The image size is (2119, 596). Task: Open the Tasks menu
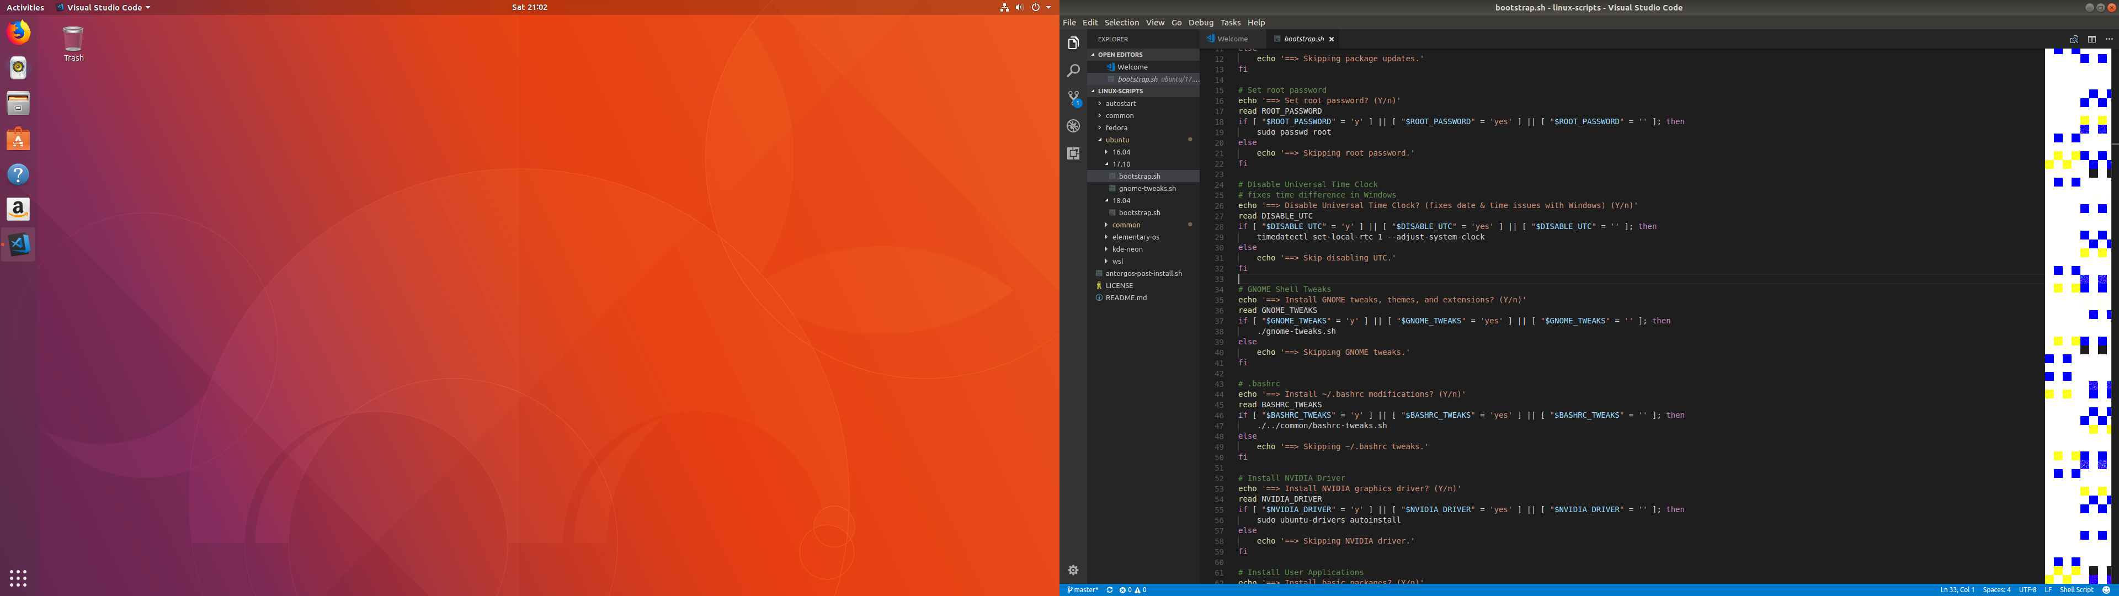pyautogui.click(x=1230, y=22)
